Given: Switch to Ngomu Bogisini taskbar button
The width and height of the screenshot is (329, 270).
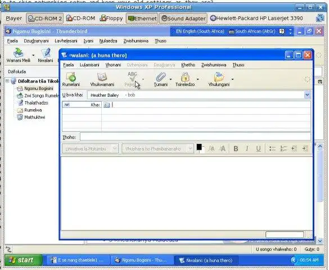Looking at the screenshot, I should (142, 260).
